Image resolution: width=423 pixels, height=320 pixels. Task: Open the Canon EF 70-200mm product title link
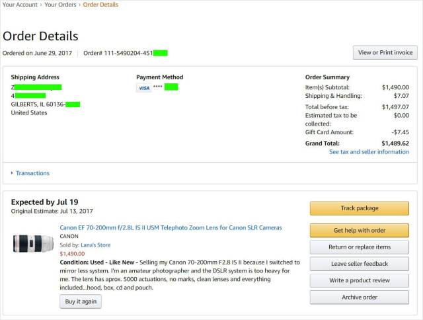click(171, 227)
